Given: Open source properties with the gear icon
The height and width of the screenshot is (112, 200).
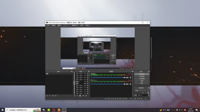Looking at the screenshot, I should [x=80, y=96].
